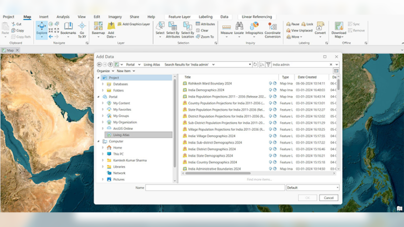This screenshot has width=404, height=227.
Task: Copy using the Clipboard group
Action: tap(17, 30)
